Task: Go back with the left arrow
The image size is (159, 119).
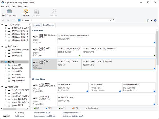Action: [x=3, y=20]
